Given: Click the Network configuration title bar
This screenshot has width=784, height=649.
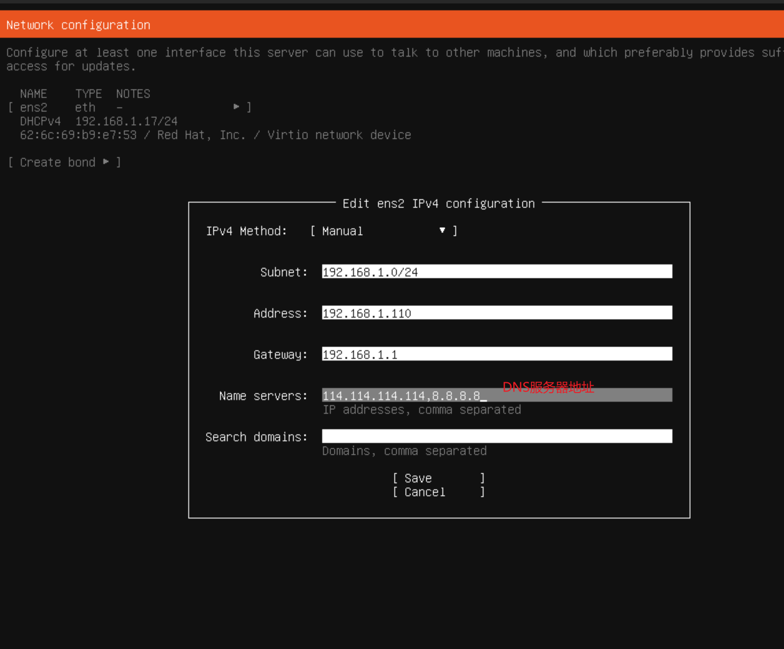Looking at the screenshot, I should (x=392, y=25).
